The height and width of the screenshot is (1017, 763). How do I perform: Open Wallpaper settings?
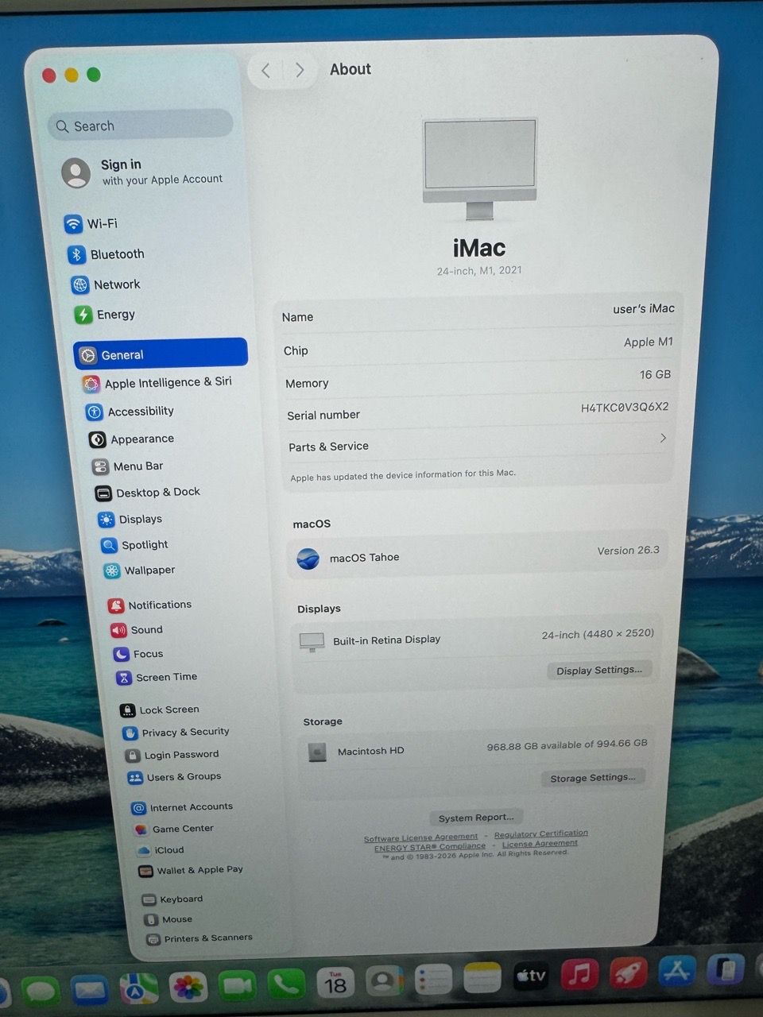pyautogui.click(x=140, y=570)
